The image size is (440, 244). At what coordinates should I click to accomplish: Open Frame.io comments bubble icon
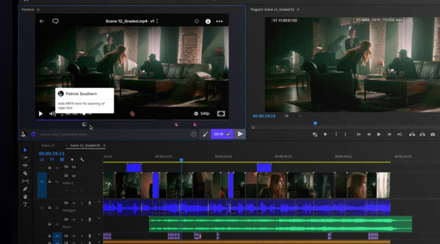pyautogui.click(x=55, y=21)
